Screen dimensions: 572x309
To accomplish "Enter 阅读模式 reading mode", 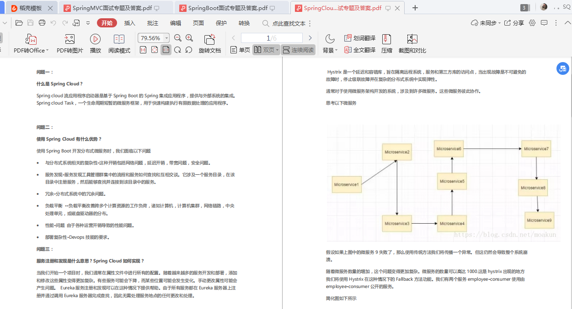I will coord(119,44).
